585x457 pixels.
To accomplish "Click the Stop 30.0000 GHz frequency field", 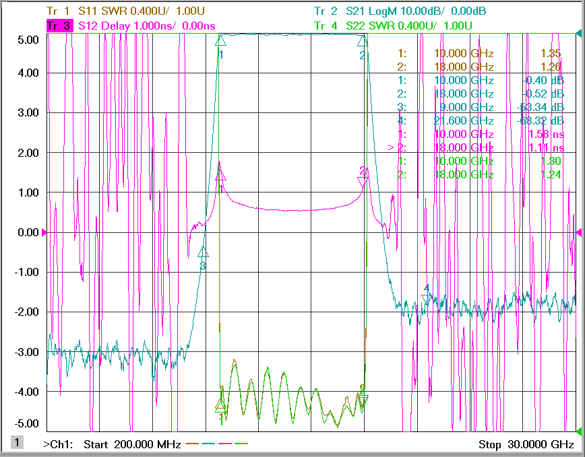I will coord(526,444).
